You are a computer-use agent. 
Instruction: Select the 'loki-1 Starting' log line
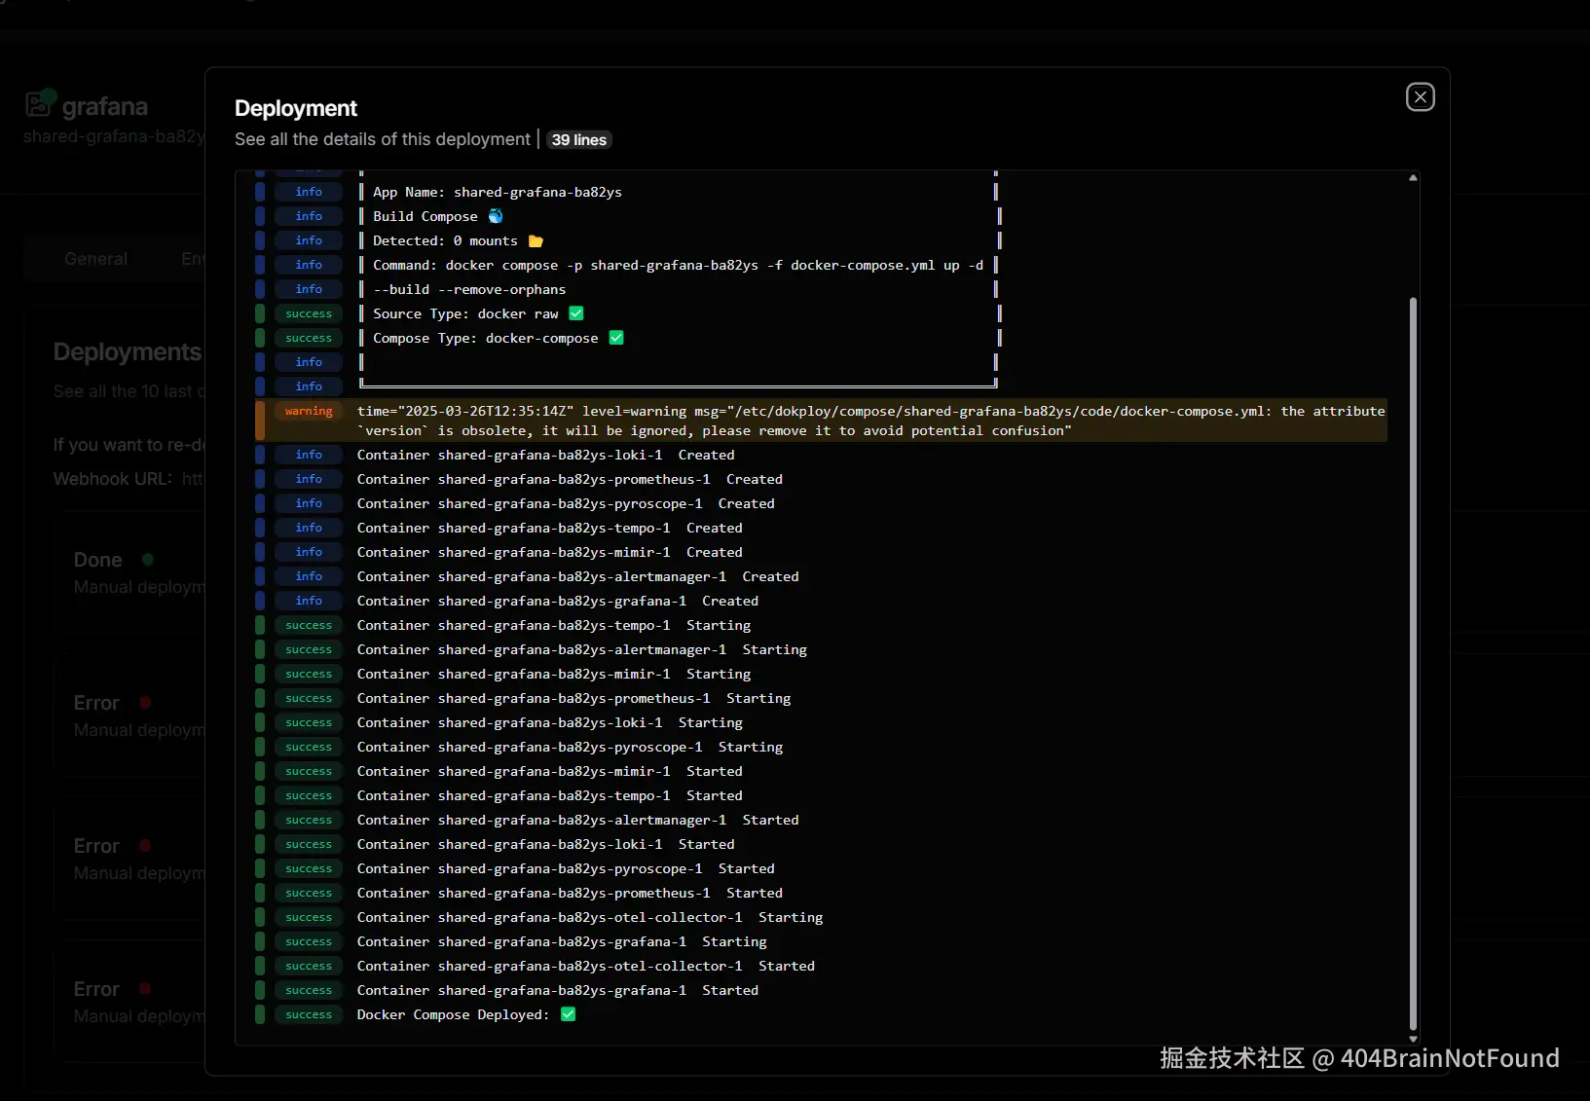click(x=550, y=722)
